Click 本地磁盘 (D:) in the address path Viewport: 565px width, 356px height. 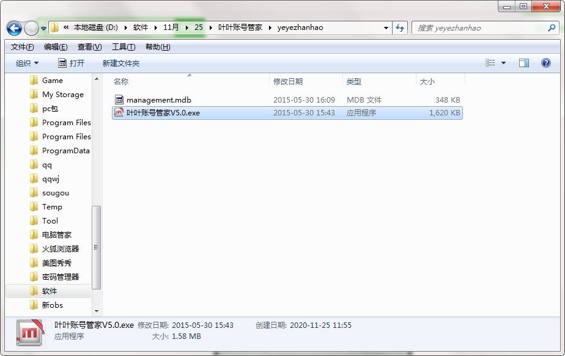click(x=95, y=27)
